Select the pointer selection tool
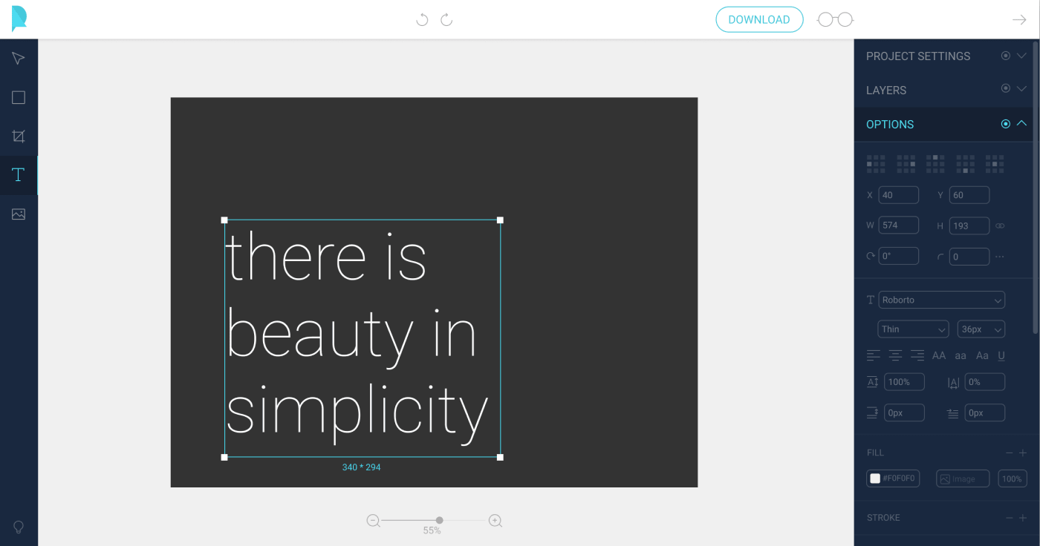 19,59
